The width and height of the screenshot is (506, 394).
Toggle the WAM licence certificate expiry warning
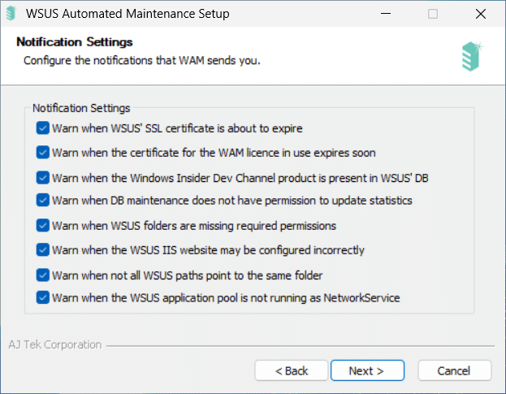coord(42,152)
